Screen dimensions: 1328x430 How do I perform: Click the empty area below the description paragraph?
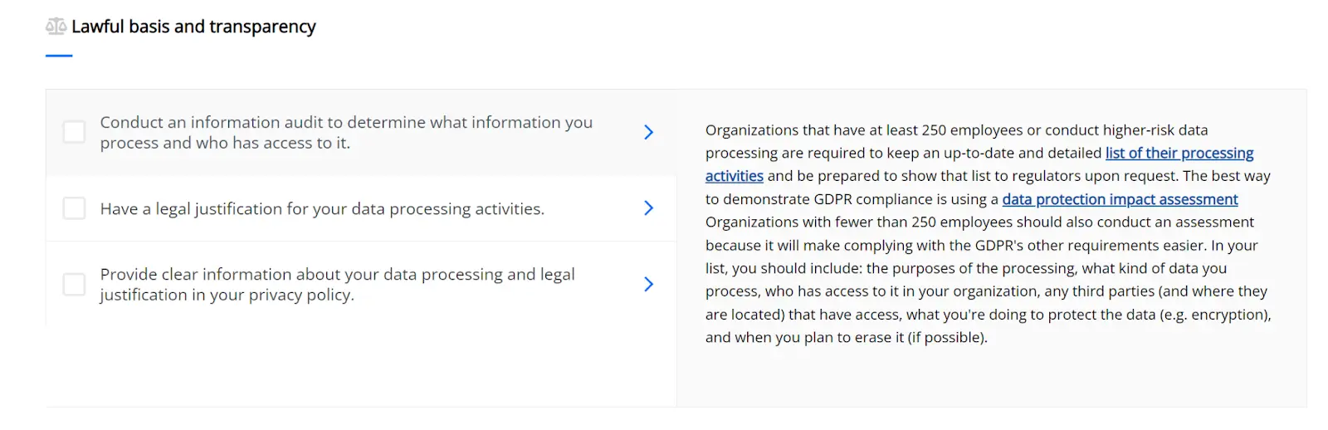coord(988,378)
